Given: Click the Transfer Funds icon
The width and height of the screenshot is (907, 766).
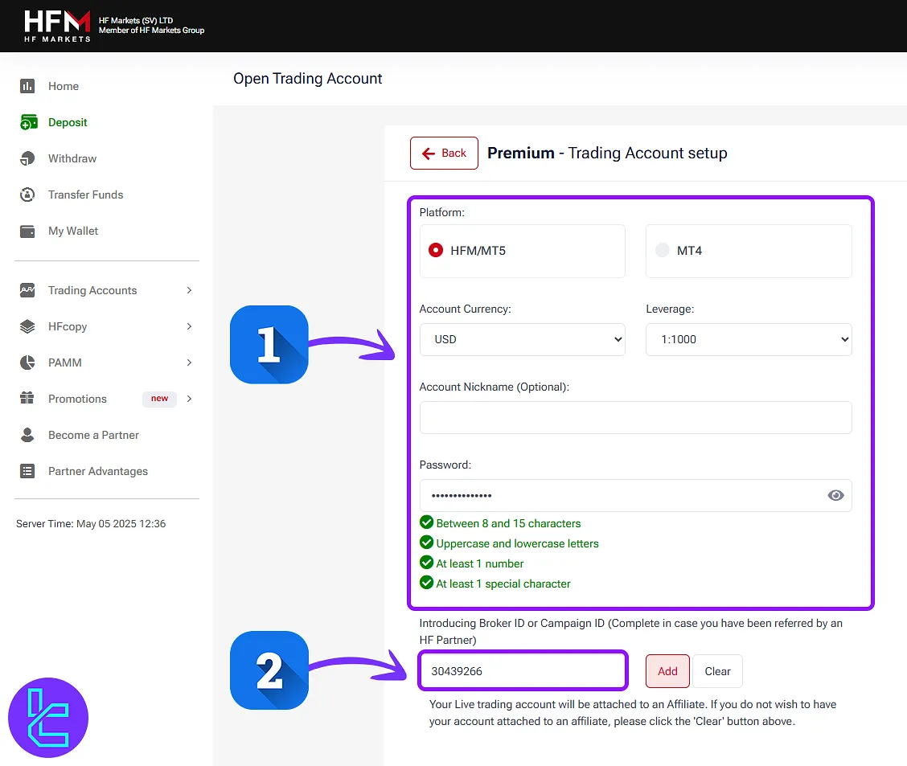Looking at the screenshot, I should point(27,195).
